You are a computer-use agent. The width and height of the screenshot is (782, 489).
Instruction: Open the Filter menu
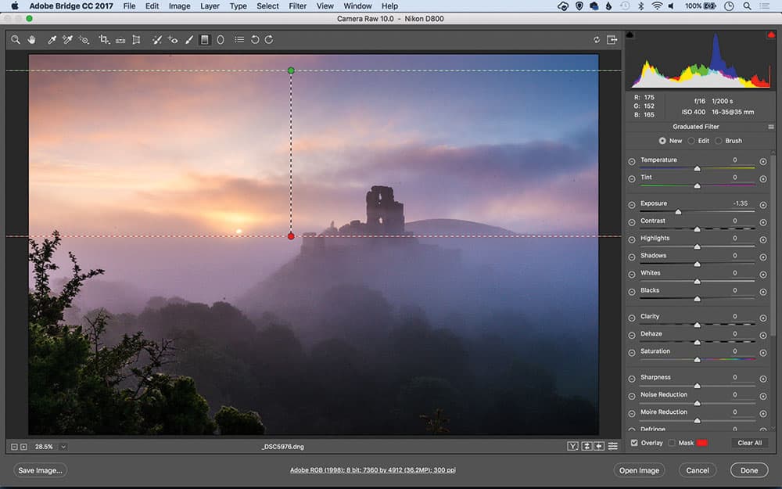(x=297, y=6)
